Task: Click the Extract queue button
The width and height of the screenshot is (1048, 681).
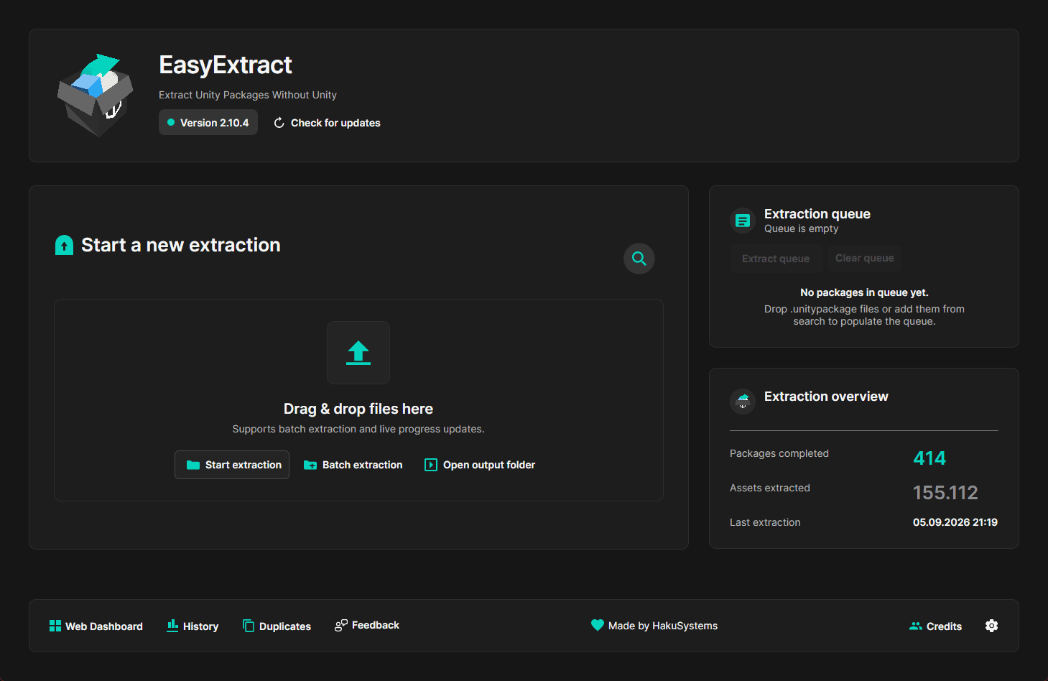Action: click(776, 259)
